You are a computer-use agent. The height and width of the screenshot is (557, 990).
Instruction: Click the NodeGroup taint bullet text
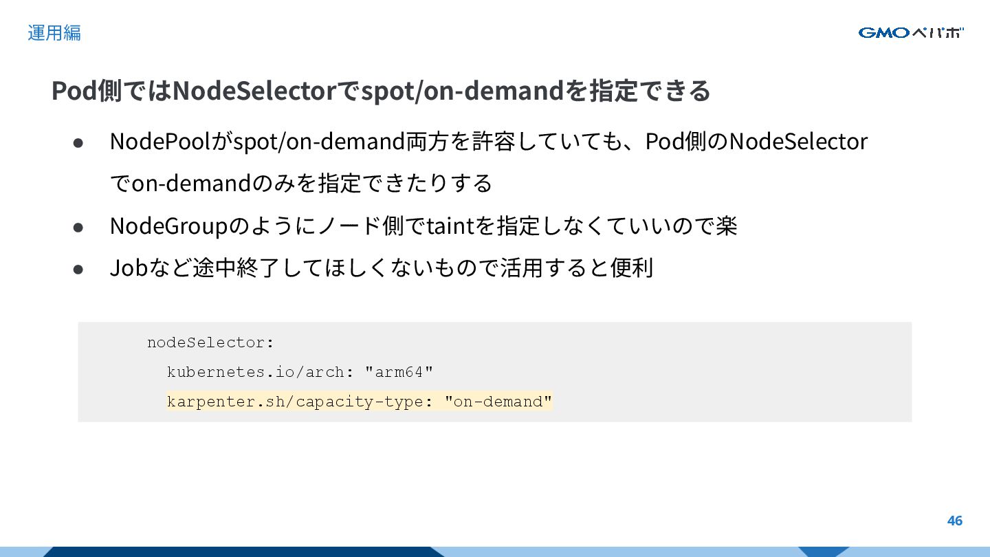[423, 226]
